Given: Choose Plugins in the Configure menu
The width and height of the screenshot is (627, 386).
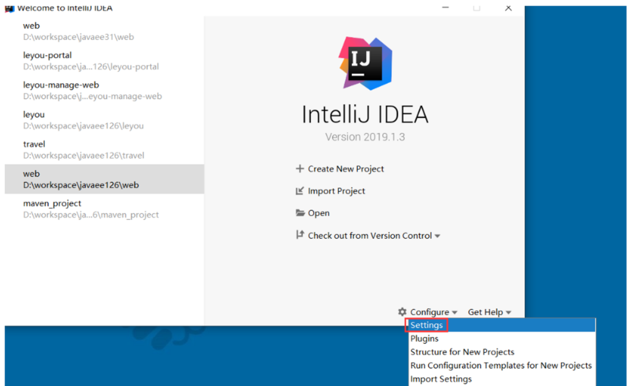Looking at the screenshot, I should click(501, 338).
